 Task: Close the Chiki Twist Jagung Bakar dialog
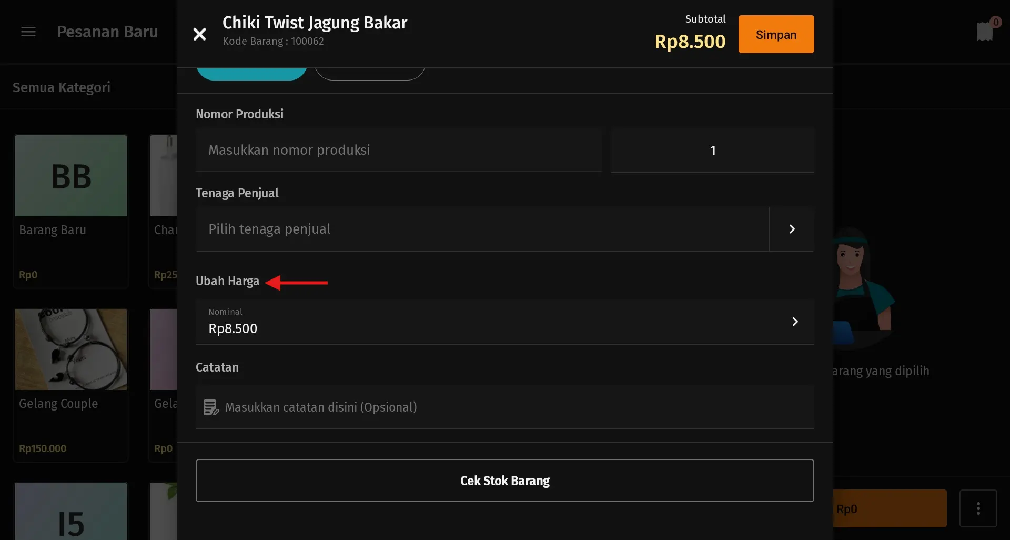pyautogui.click(x=199, y=34)
